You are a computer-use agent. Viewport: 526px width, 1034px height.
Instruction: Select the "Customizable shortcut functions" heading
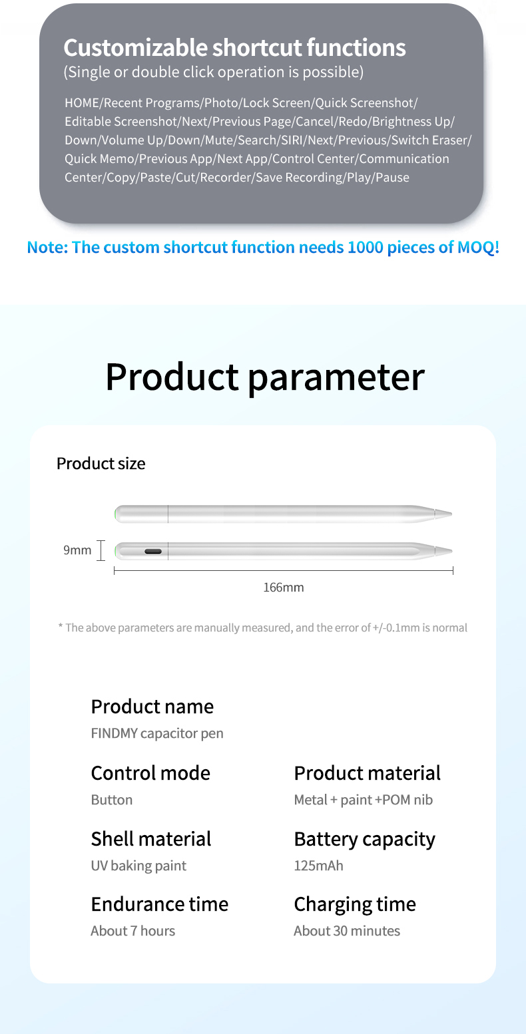coord(234,48)
